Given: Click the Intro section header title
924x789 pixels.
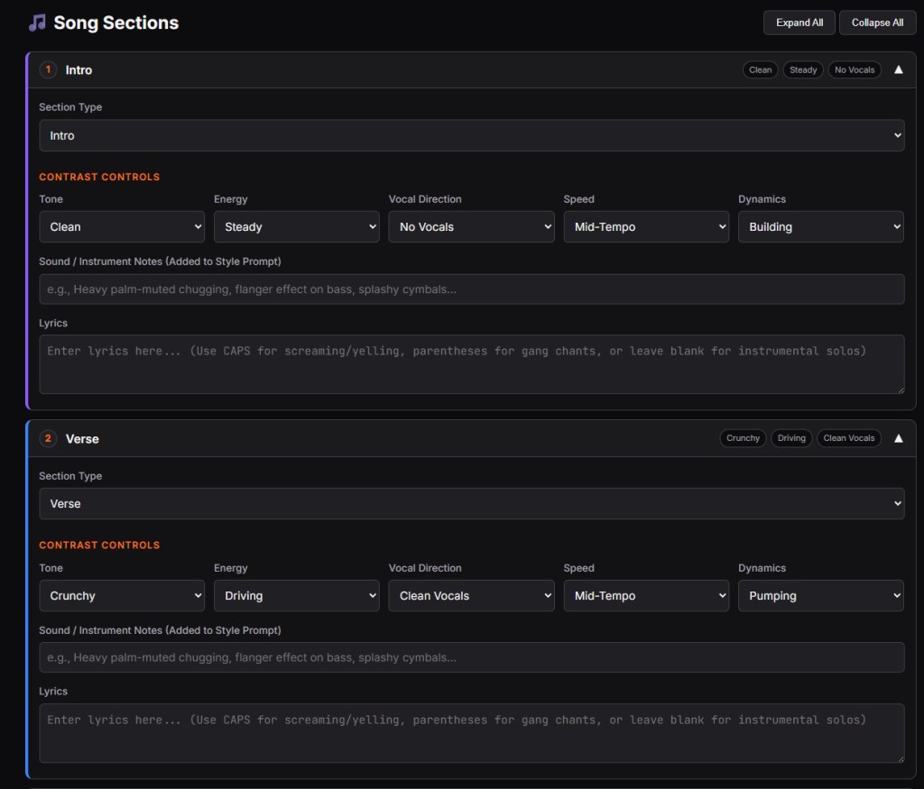Looking at the screenshot, I should click(x=79, y=70).
